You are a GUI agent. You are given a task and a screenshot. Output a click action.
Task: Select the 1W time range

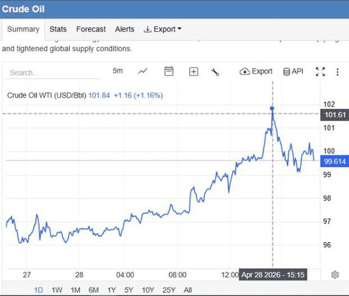tap(57, 290)
